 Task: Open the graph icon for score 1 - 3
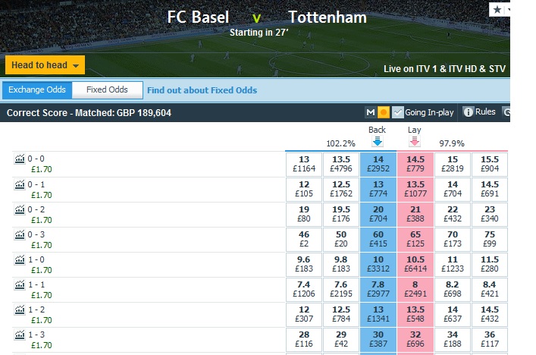(x=20, y=335)
